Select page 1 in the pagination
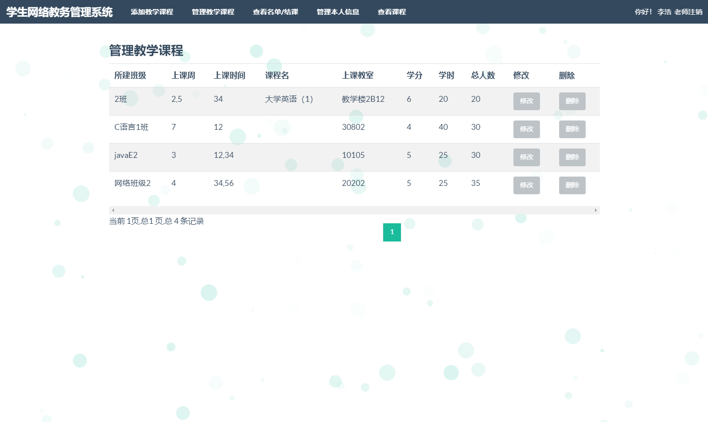Viewport: 708px width, 422px height. 392,232
